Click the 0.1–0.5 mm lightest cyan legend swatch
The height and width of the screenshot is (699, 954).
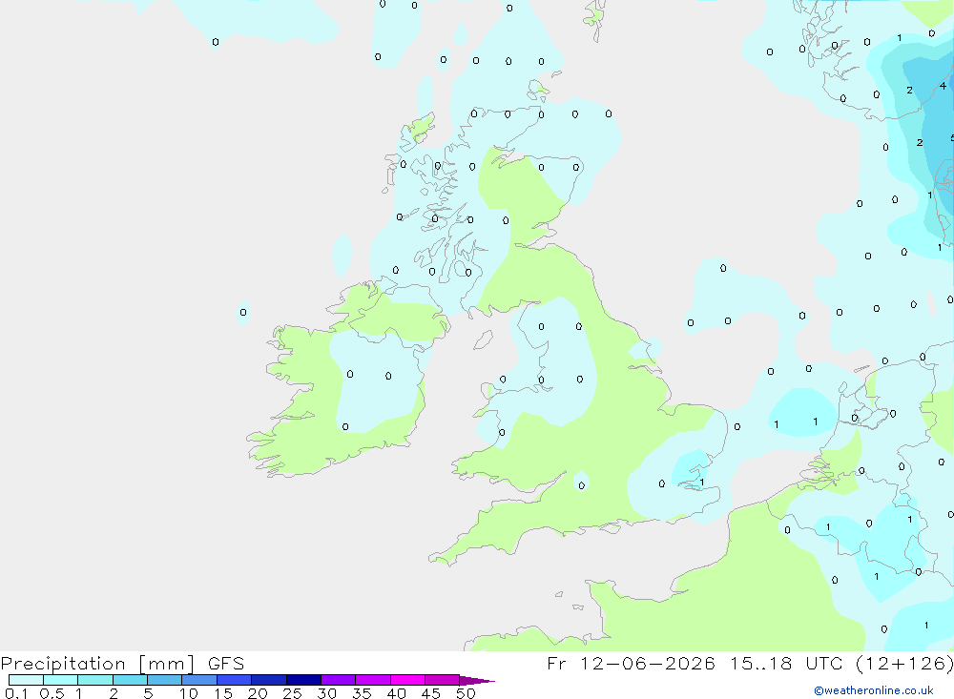pos(26,680)
